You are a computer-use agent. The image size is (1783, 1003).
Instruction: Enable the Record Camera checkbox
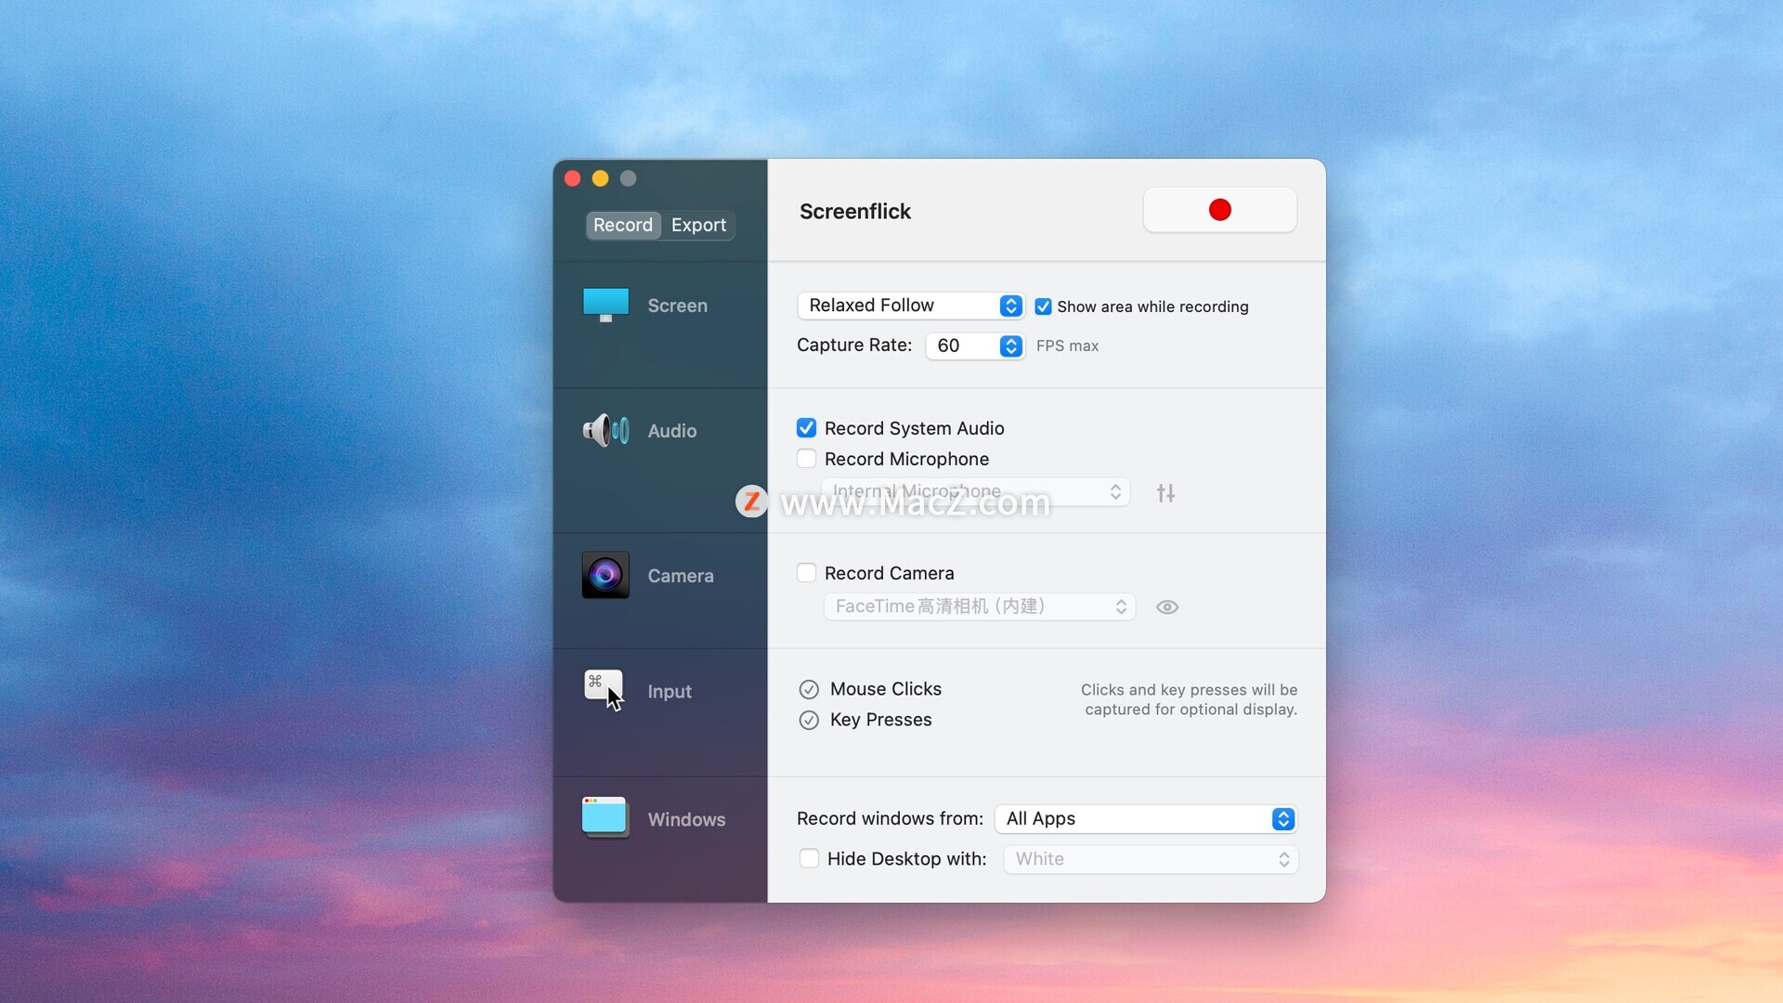point(806,573)
